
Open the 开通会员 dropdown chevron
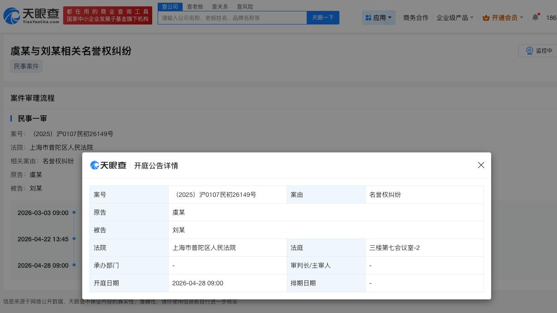point(522,18)
